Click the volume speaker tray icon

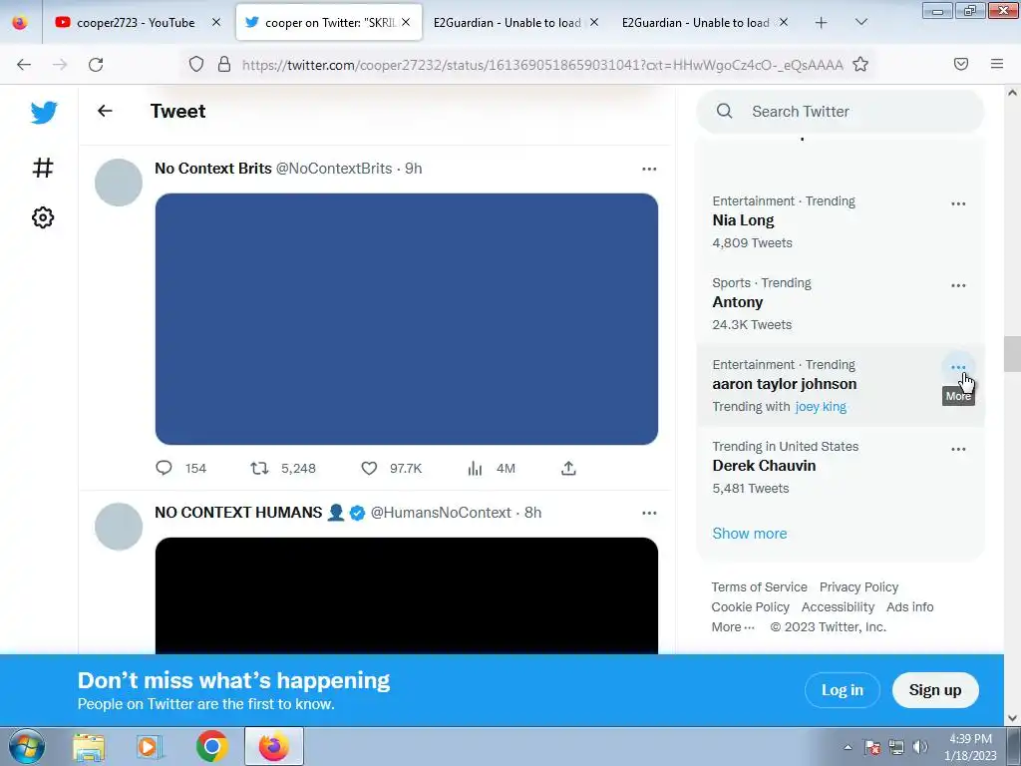pos(920,747)
